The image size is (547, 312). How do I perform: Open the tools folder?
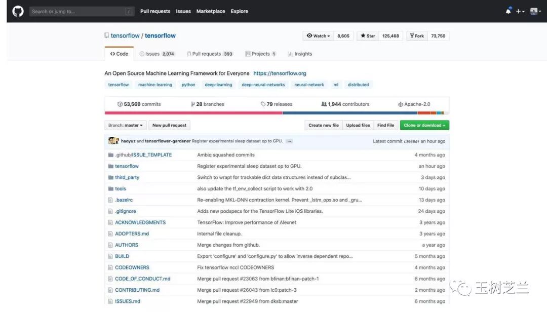tap(121, 188)
